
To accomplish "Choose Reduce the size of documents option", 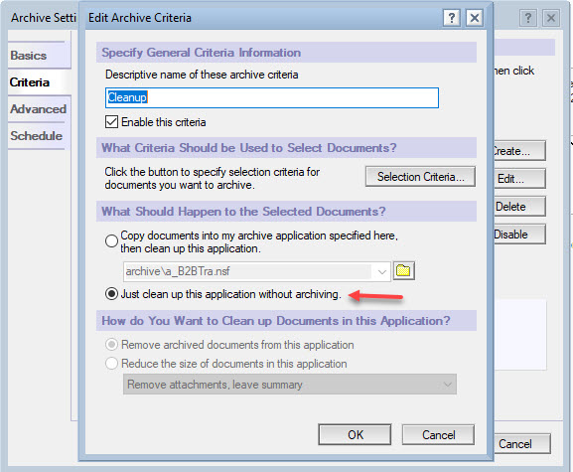I will (111, 364).
